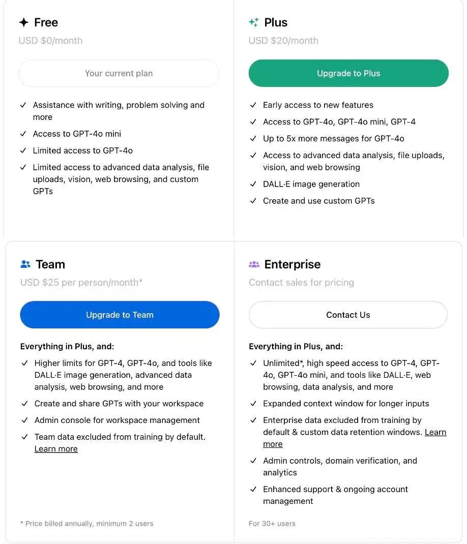Click checkmark beside "Access to GPT-4o mini"

(23, 134)
